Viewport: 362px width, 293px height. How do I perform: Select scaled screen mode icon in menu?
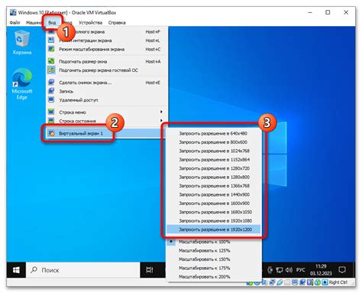click(51, 49)
